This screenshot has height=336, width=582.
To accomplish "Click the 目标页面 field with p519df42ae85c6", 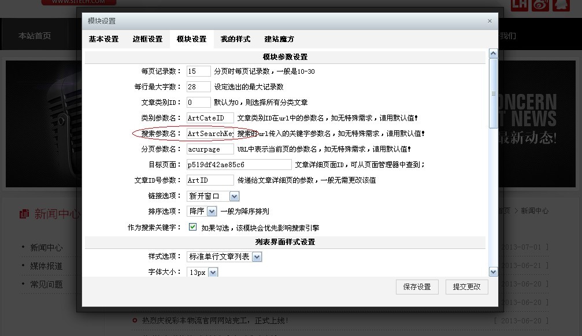I will [239, 164].
